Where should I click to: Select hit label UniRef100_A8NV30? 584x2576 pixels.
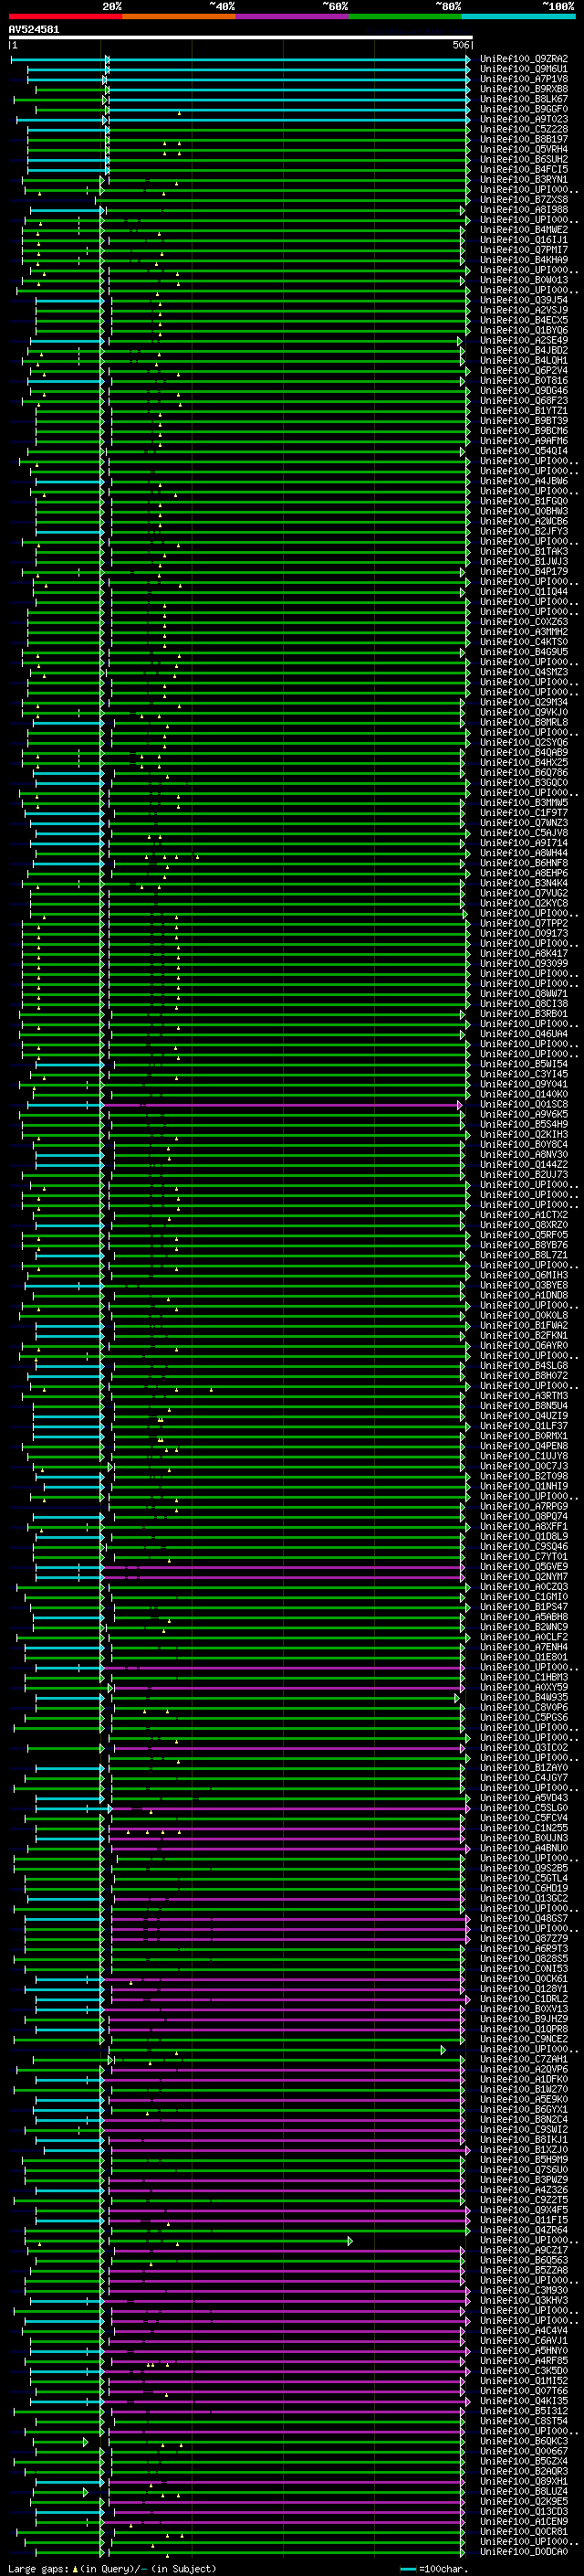(524, 1154)
